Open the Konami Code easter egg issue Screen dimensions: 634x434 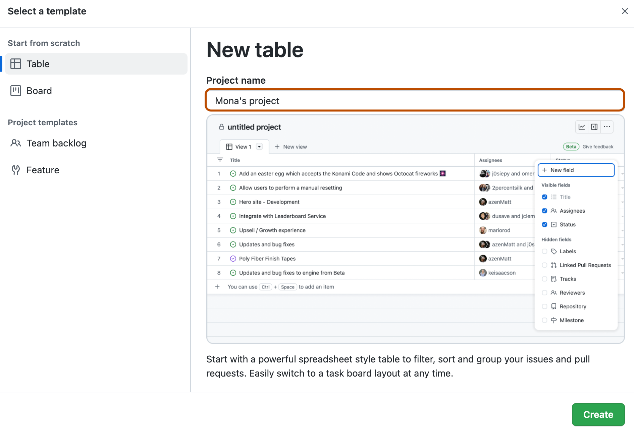tap(338, 174)
